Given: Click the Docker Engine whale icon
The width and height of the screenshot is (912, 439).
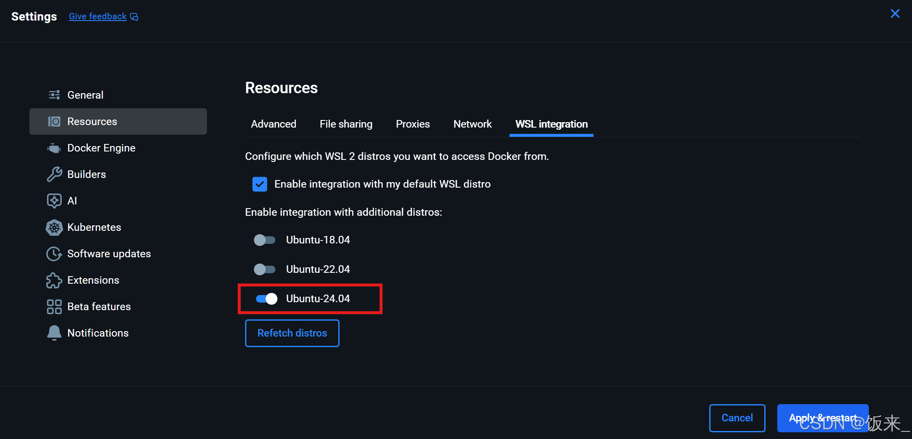Looking at the screenshot, I should (x=54, y=148).
